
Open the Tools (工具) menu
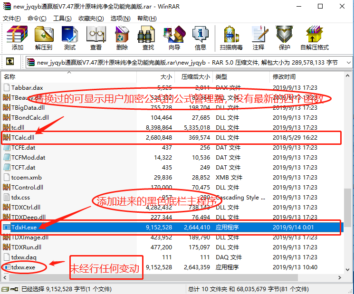[x=62, y=18]
